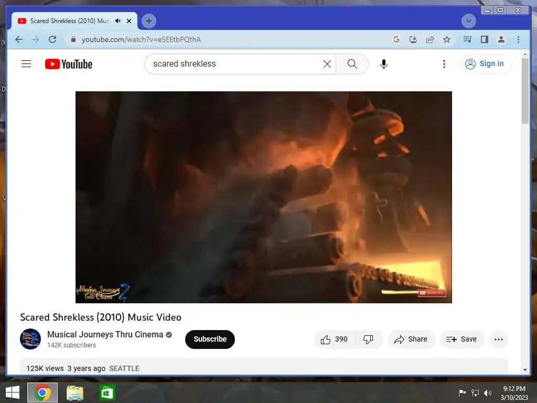Like the video with thumbs up
Viewport: 537px width, 403px height.
[334, 340]
